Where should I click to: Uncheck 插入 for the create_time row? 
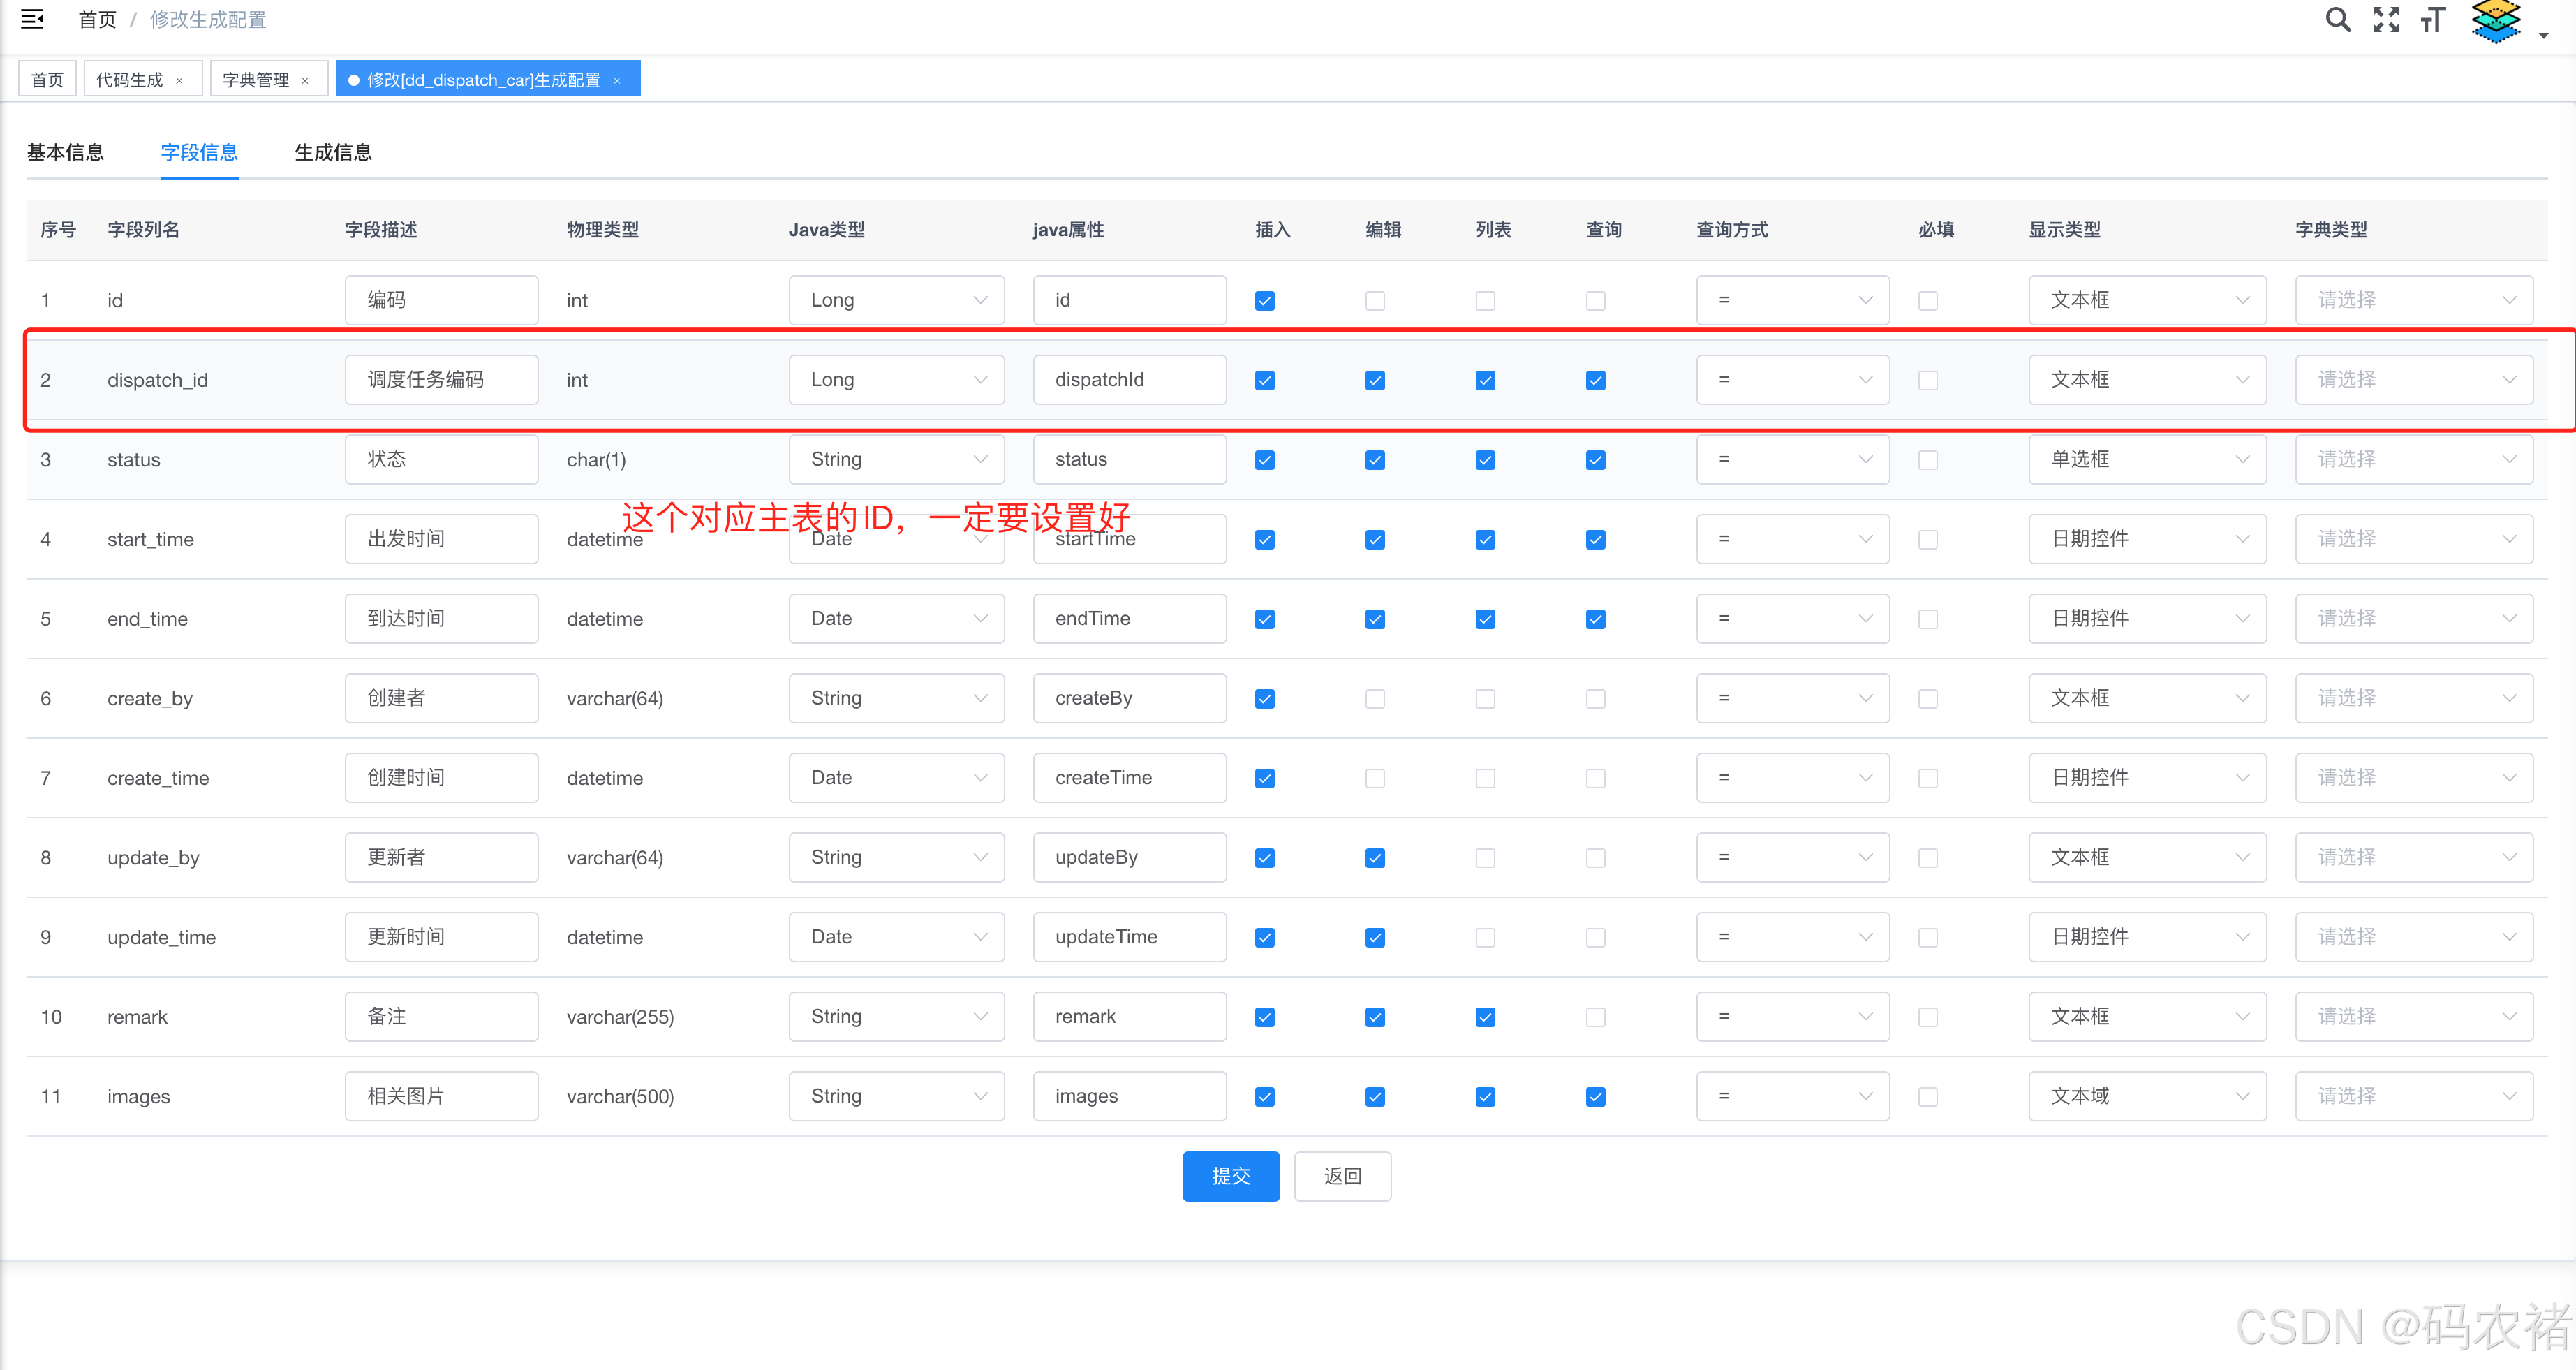point(1265,779)
